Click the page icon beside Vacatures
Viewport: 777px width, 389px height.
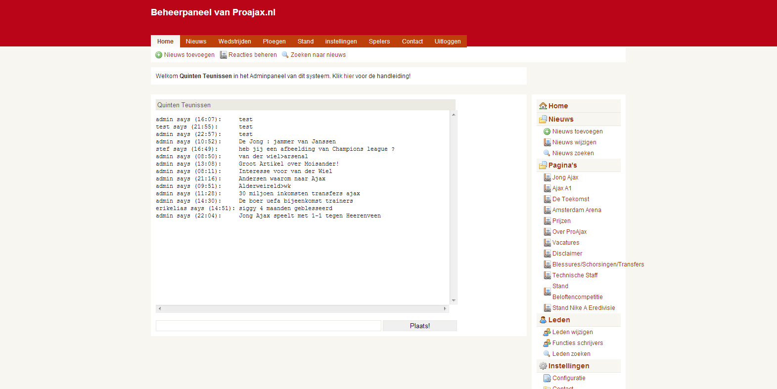coord(547,243)
